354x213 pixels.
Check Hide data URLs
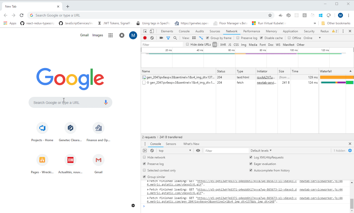[187, 44]
